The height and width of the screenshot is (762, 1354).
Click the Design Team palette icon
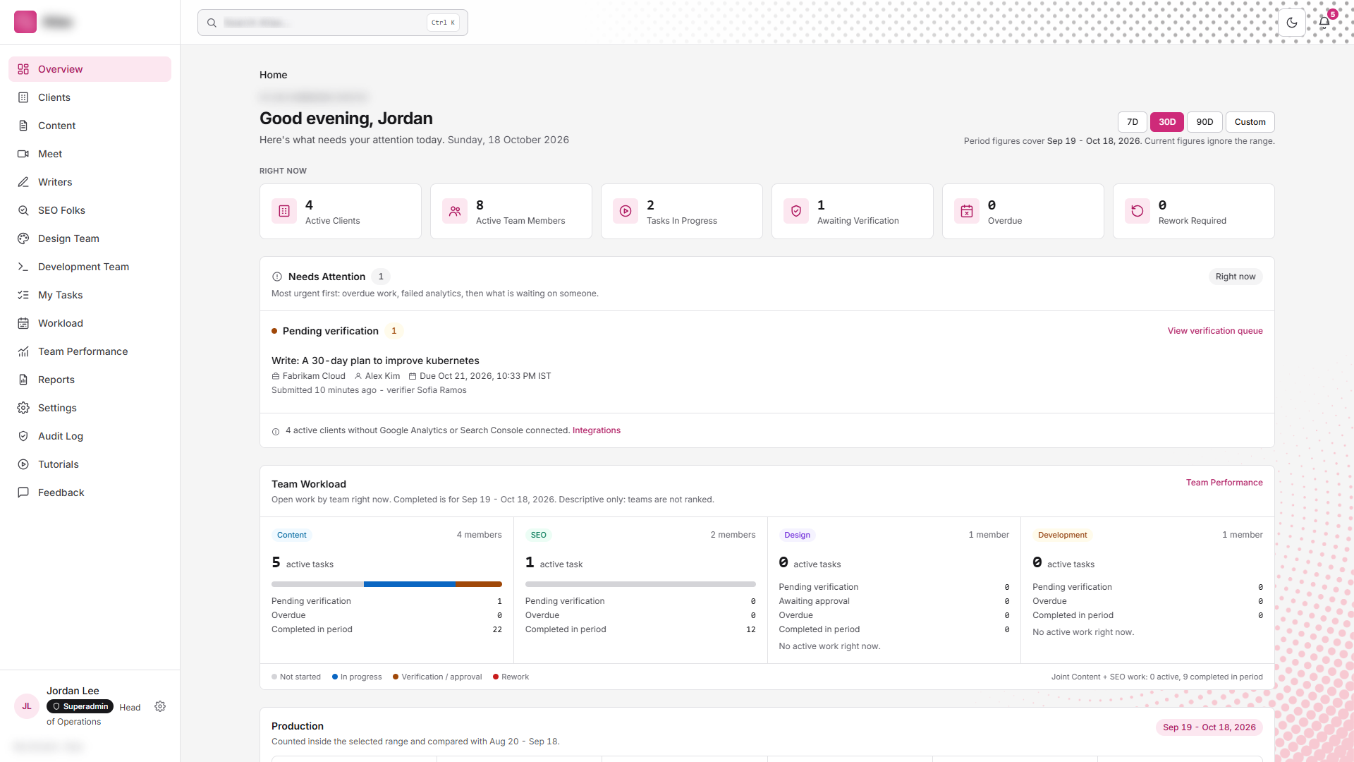(x=23, y=238)
